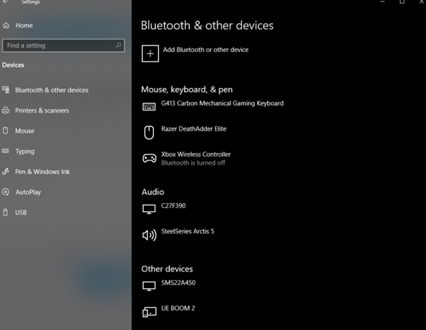Viewport: 426px width, 330px height.
Task: Open the Home settings page
Action: tap(24, 25)
